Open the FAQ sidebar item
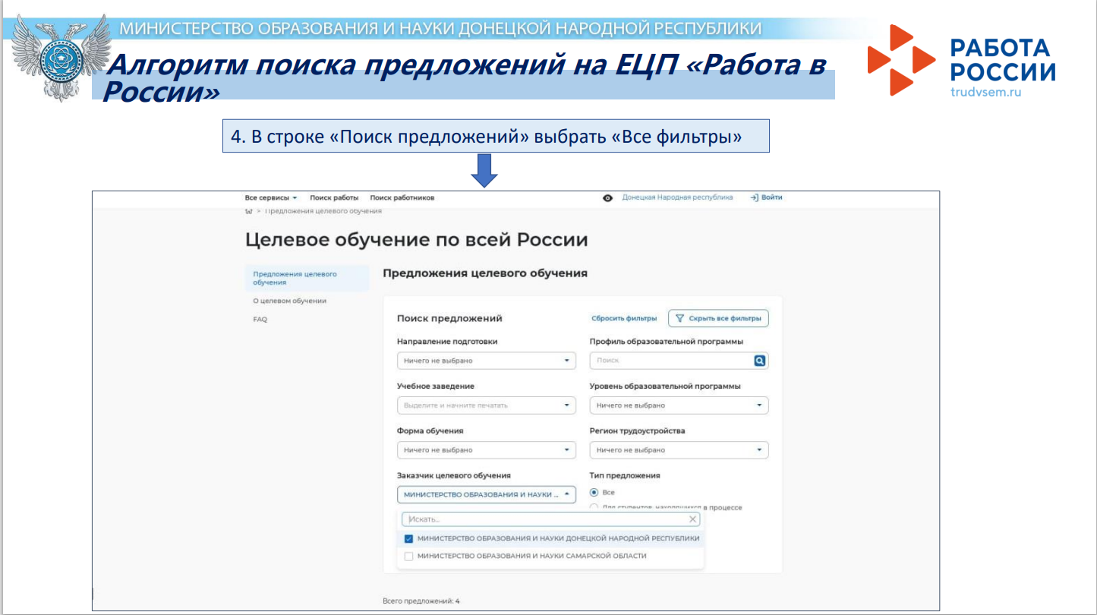Screen dimensions: 1097x615 click(260, 320)
